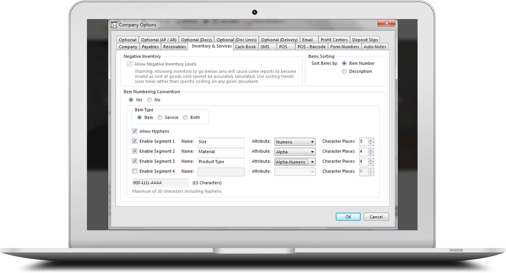Click the Segment 3 Name field containing Product Type

click(220, 162)
